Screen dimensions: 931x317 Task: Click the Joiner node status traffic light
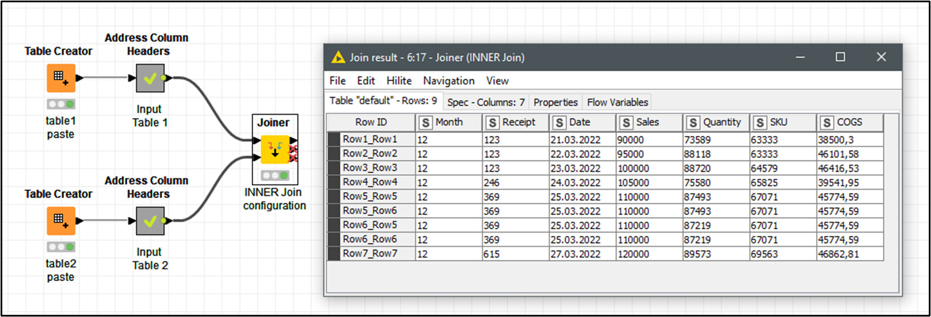click(275, 175)
